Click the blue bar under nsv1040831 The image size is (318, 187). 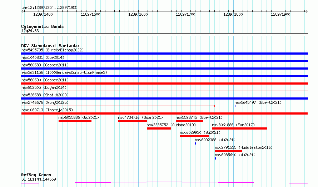(x=164, y=61)
